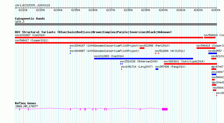Click the nsv1012683 (Coe2014) blue gain bar
The image size is (224, 123).
tap(143, 59)
